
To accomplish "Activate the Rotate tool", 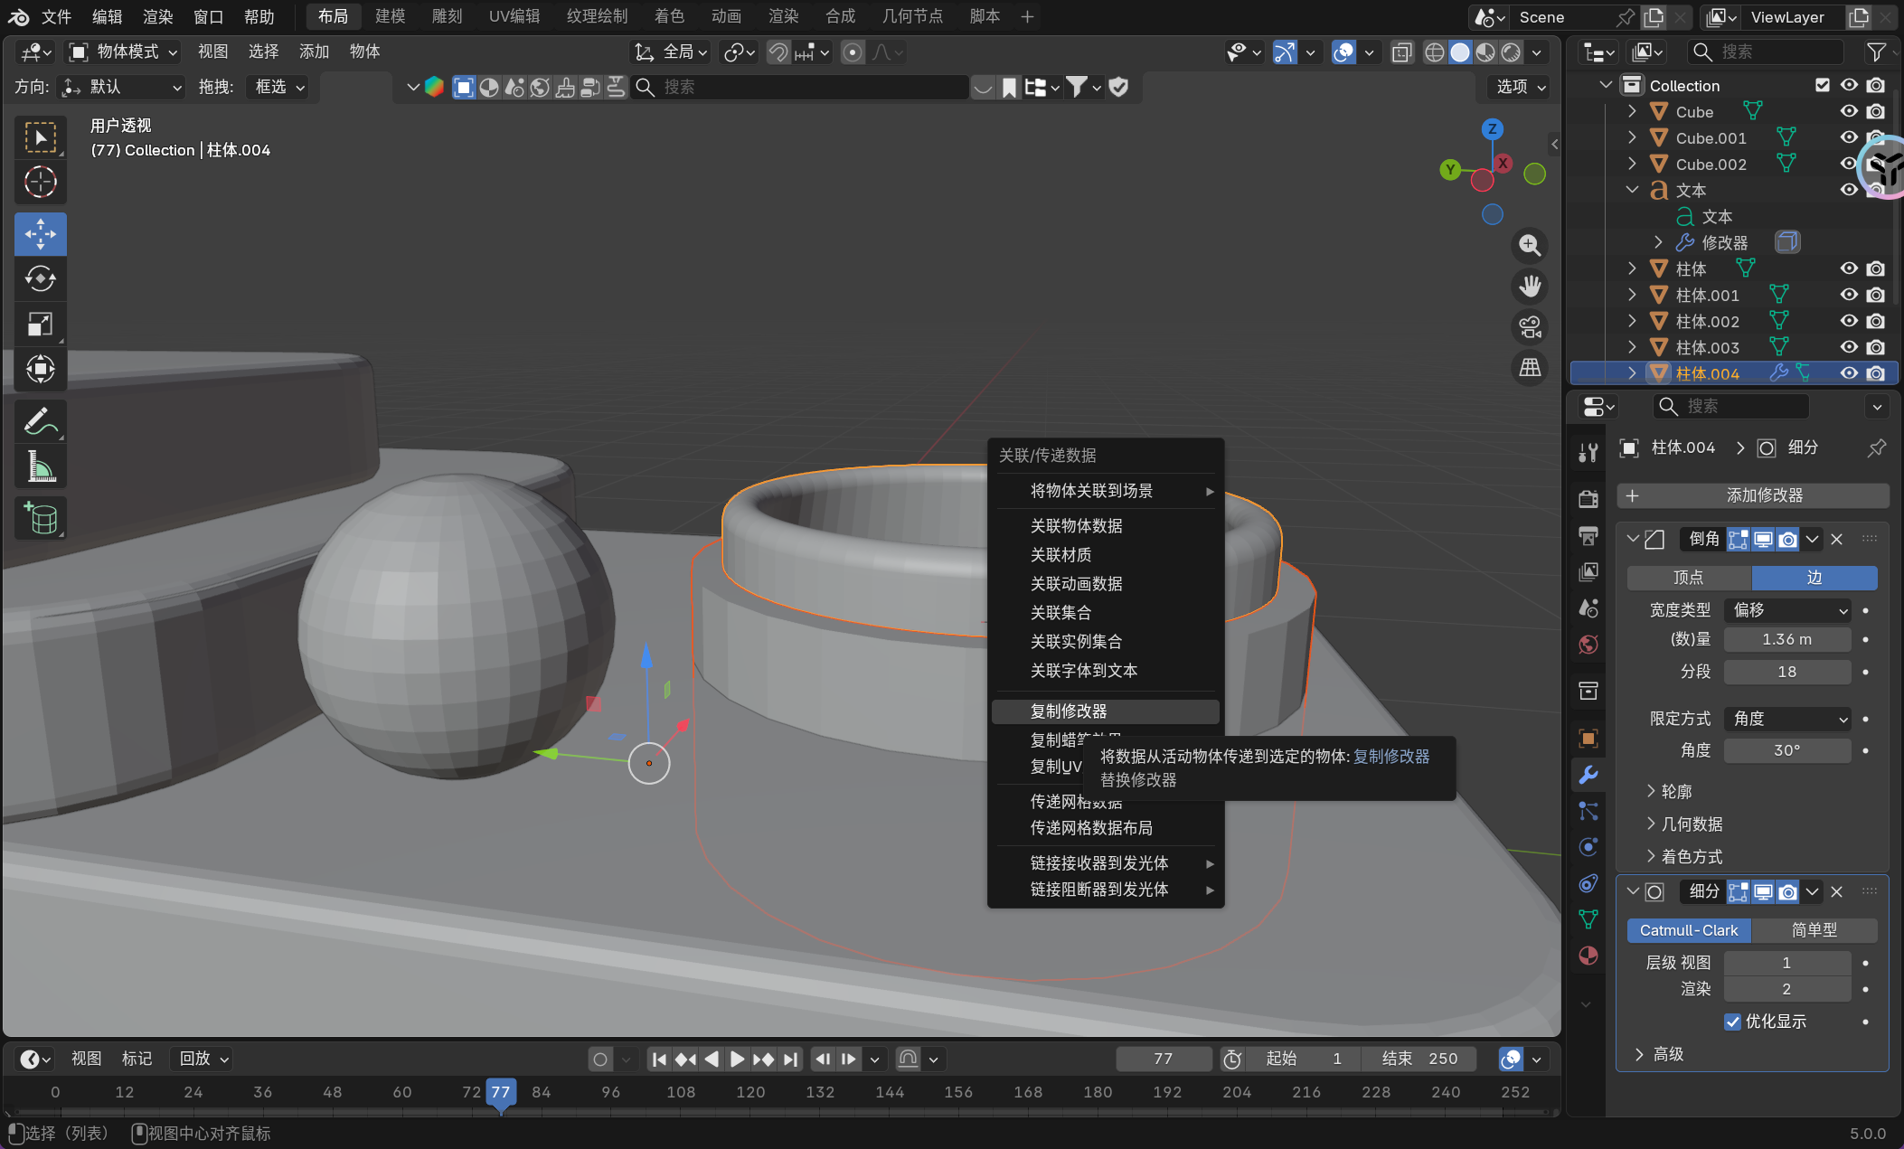I will point(41,279).
